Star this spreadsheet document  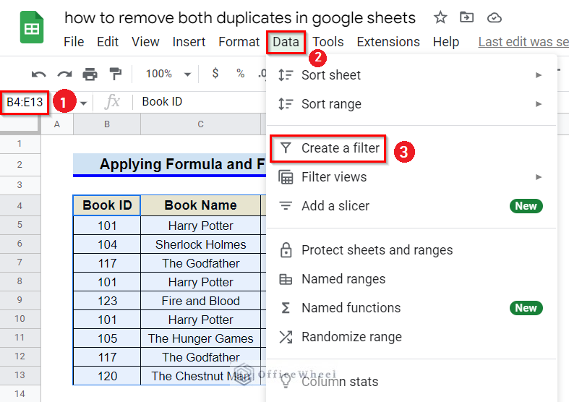click(x=440, y=17)
